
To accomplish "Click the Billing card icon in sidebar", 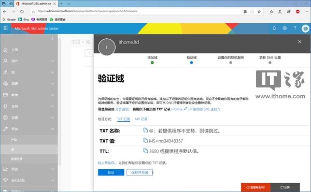I will pyautogui.click(x=6, y=95).
